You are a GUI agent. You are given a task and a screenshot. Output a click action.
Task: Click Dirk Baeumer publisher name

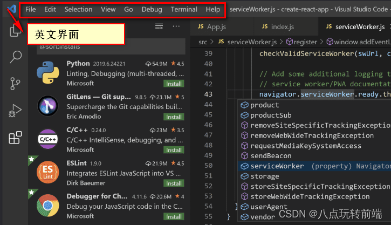[x=86, y=183]
